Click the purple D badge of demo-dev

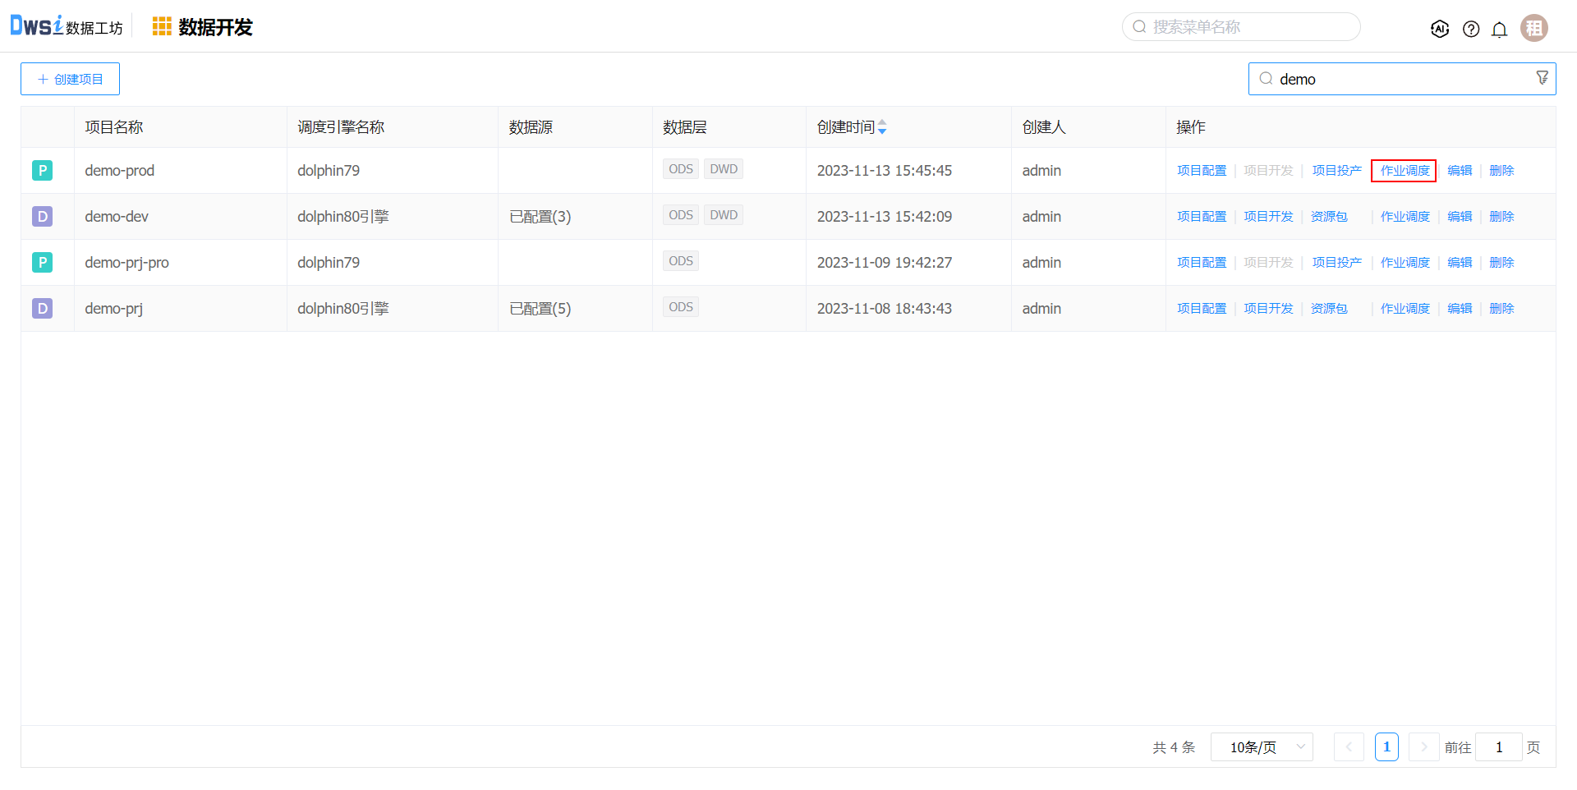[42, 217]
